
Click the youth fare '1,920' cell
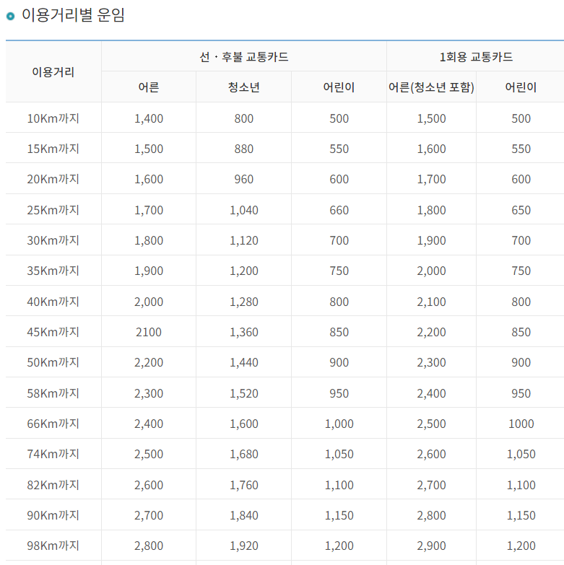coord(244,546)
